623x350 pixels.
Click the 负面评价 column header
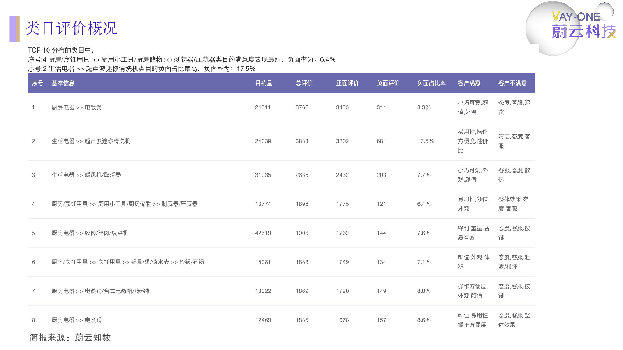[x=388, y=83]
